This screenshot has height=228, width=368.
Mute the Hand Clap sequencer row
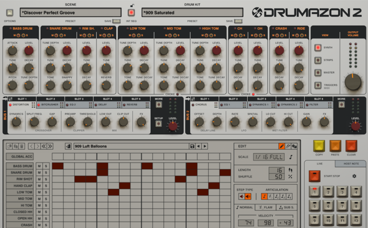pos(39,186)
